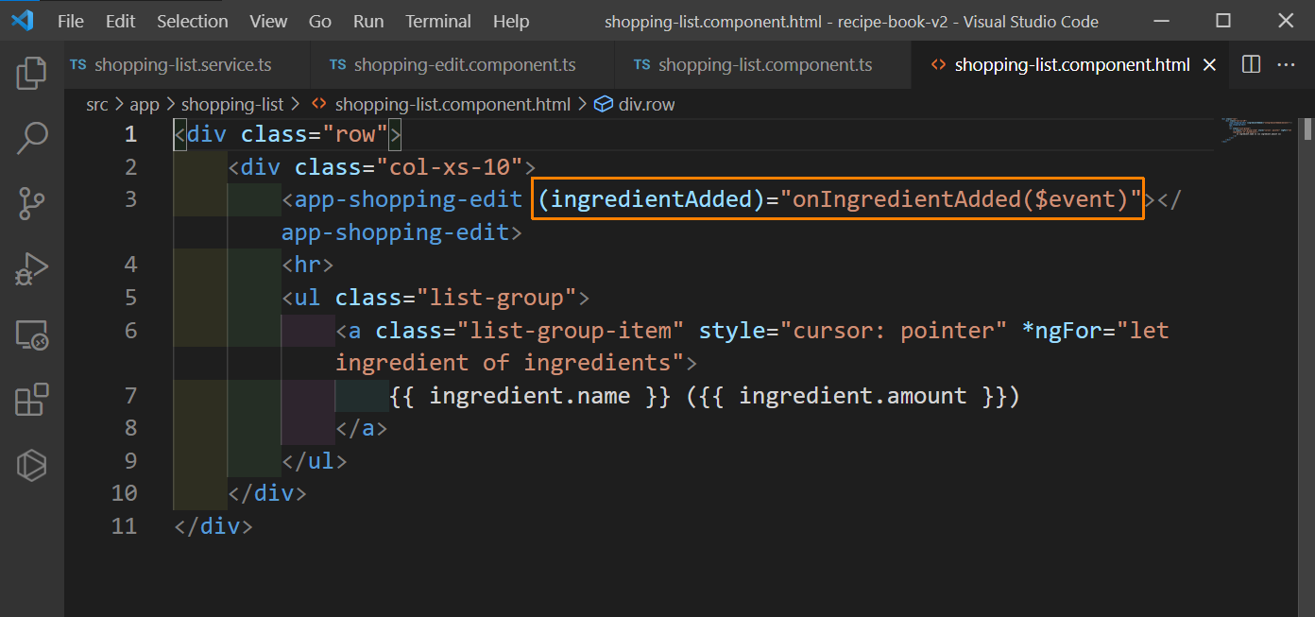Click the VS Code logo icon

coord(22,21)
